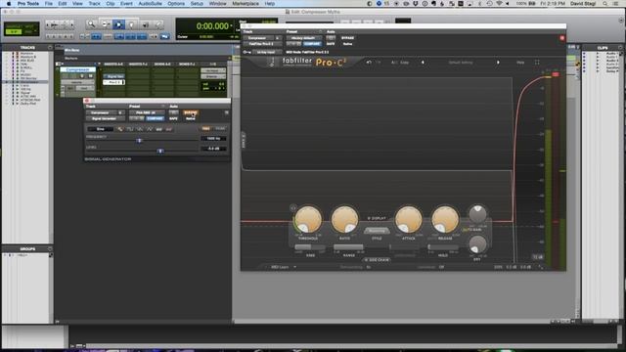Open factory default preset menu in Pro-C 2
Viewport: 626px width, 352px height.
coord(303,38)
